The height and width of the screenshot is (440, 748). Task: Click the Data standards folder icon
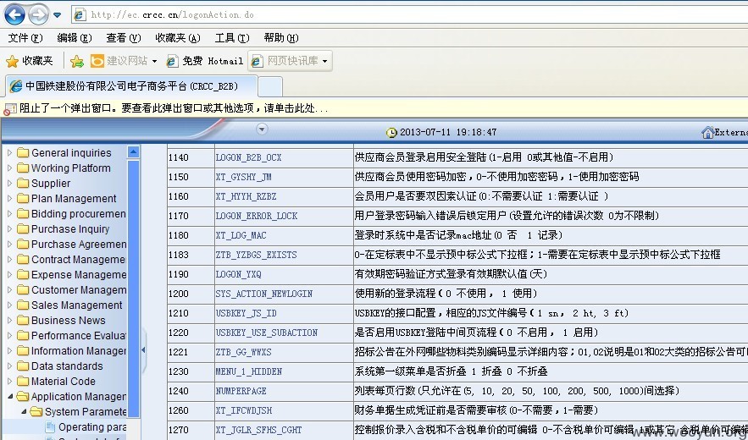[x=23, y=366]
